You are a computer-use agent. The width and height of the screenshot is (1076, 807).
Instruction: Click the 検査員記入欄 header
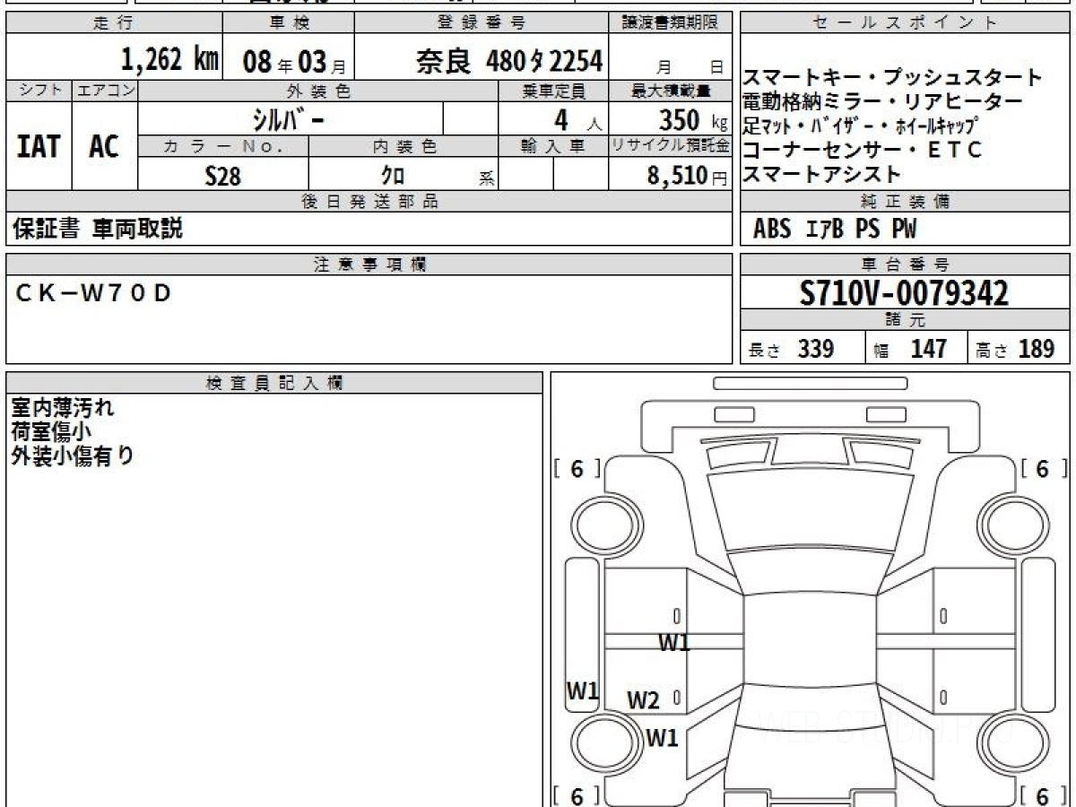274,383
